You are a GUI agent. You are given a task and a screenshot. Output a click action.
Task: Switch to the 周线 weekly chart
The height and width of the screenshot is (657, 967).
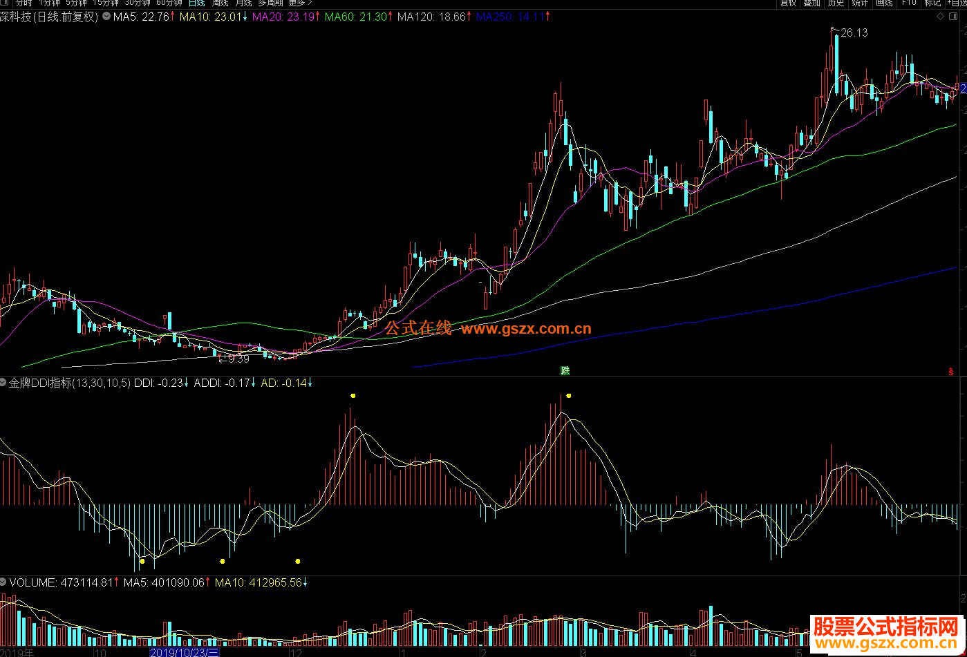(220, 3)
